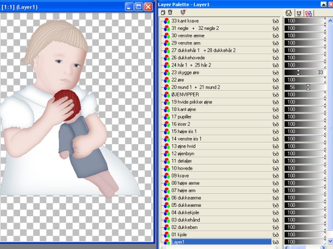333x249 pixels.
Task: Click the New Layer icon in Layer Palette
Action: (x=163, y=12)
